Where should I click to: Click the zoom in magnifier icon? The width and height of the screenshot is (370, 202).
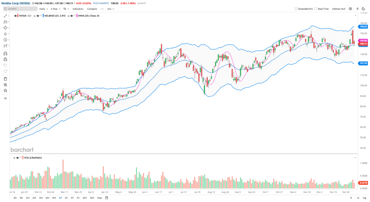(x=5, y=85)
